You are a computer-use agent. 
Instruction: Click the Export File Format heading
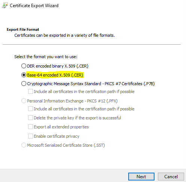coord(23,30)
